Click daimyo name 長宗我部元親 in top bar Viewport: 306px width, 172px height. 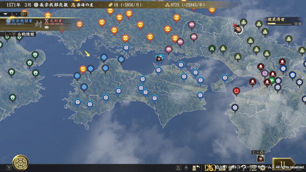(54, 5)
